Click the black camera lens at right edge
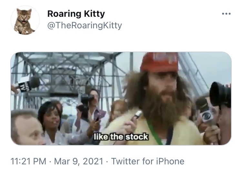Image resolution: width=242 pixels, height=174 pixels. [220, 94]
